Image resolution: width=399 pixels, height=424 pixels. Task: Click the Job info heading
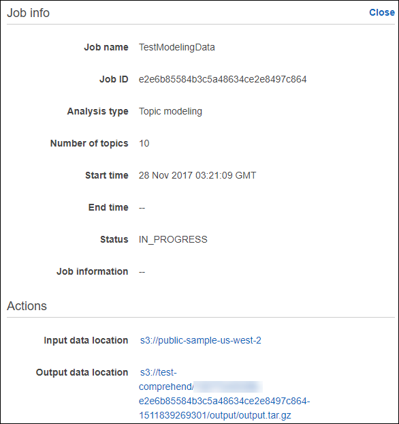click(29, 13)
